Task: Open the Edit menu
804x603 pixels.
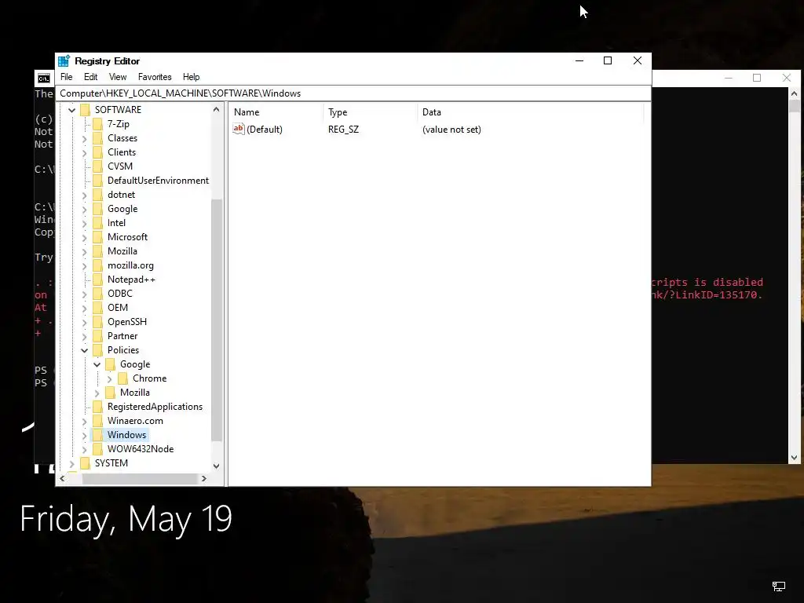Action: pyautogui.click(x=91, y=77)
